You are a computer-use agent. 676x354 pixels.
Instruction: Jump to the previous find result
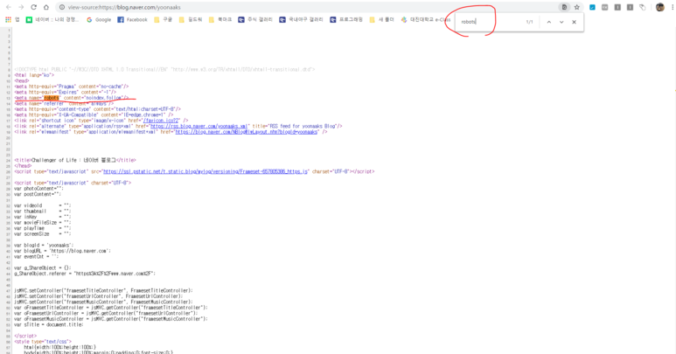click(549, 22)
